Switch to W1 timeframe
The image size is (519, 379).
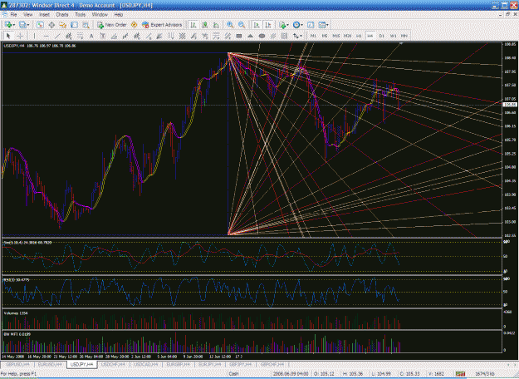[393, 36]
